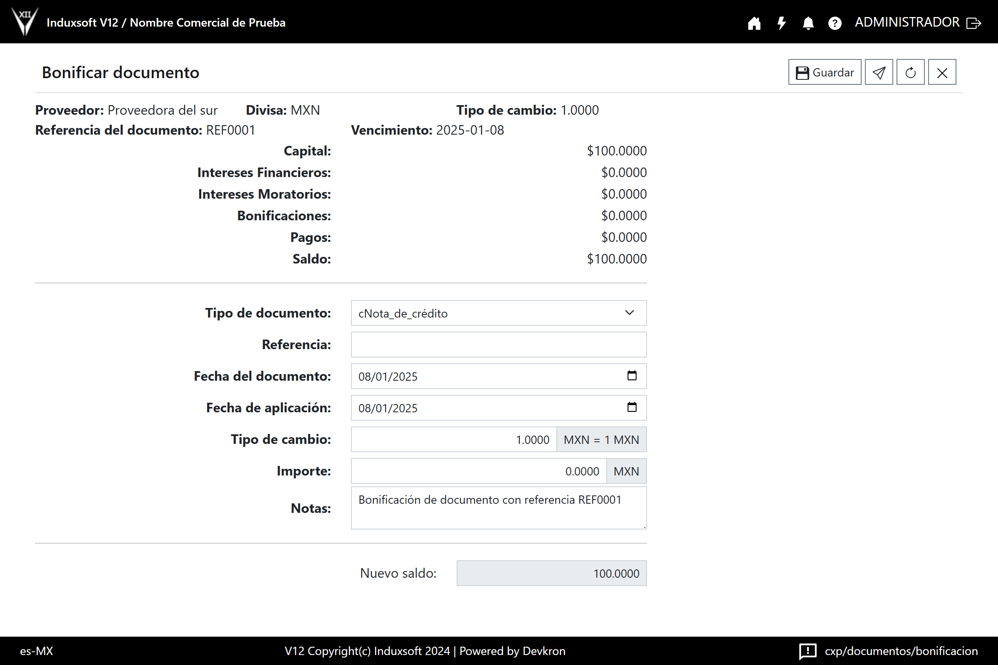The height and width of the screenshot is (665, 998).
Task: Click the refresh reload icon
Action: (910, 72)
